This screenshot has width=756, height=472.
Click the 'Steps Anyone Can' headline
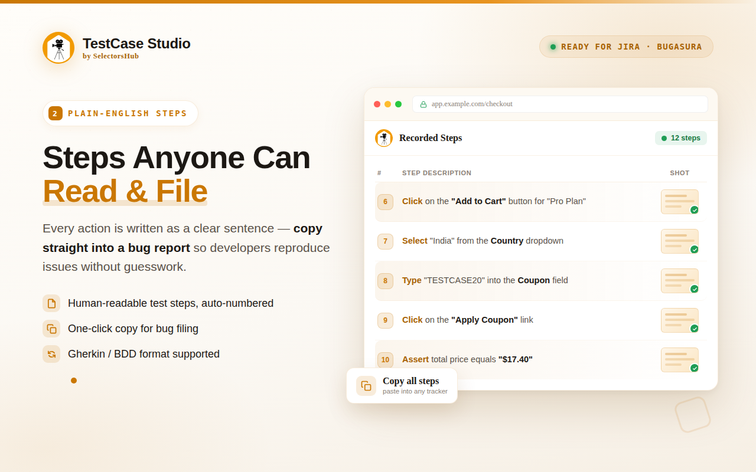[176, 158]
